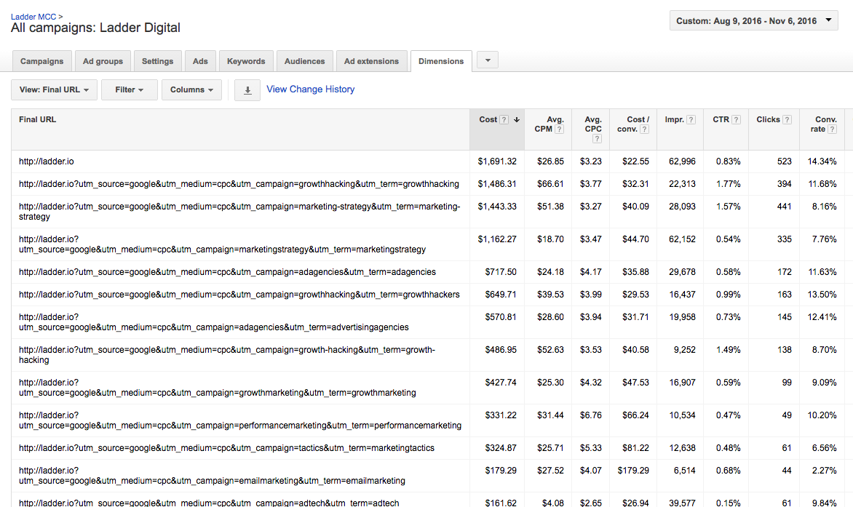The height and width of the screenshot is (507, 853).
Task: Expand the more tabs arrow button
Action: click(487, 61)
